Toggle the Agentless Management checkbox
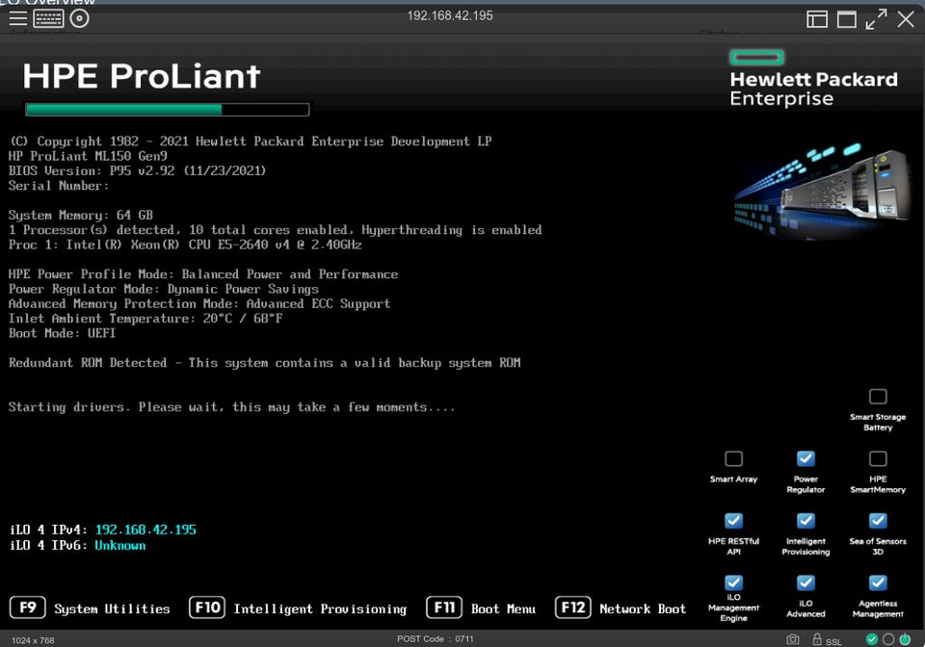The image size is (925, 647). 878,582
